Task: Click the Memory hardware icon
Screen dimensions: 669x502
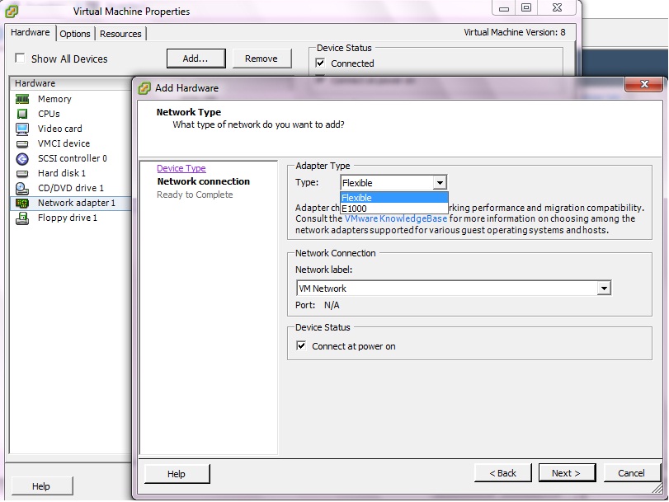Action: coord(22,99)
